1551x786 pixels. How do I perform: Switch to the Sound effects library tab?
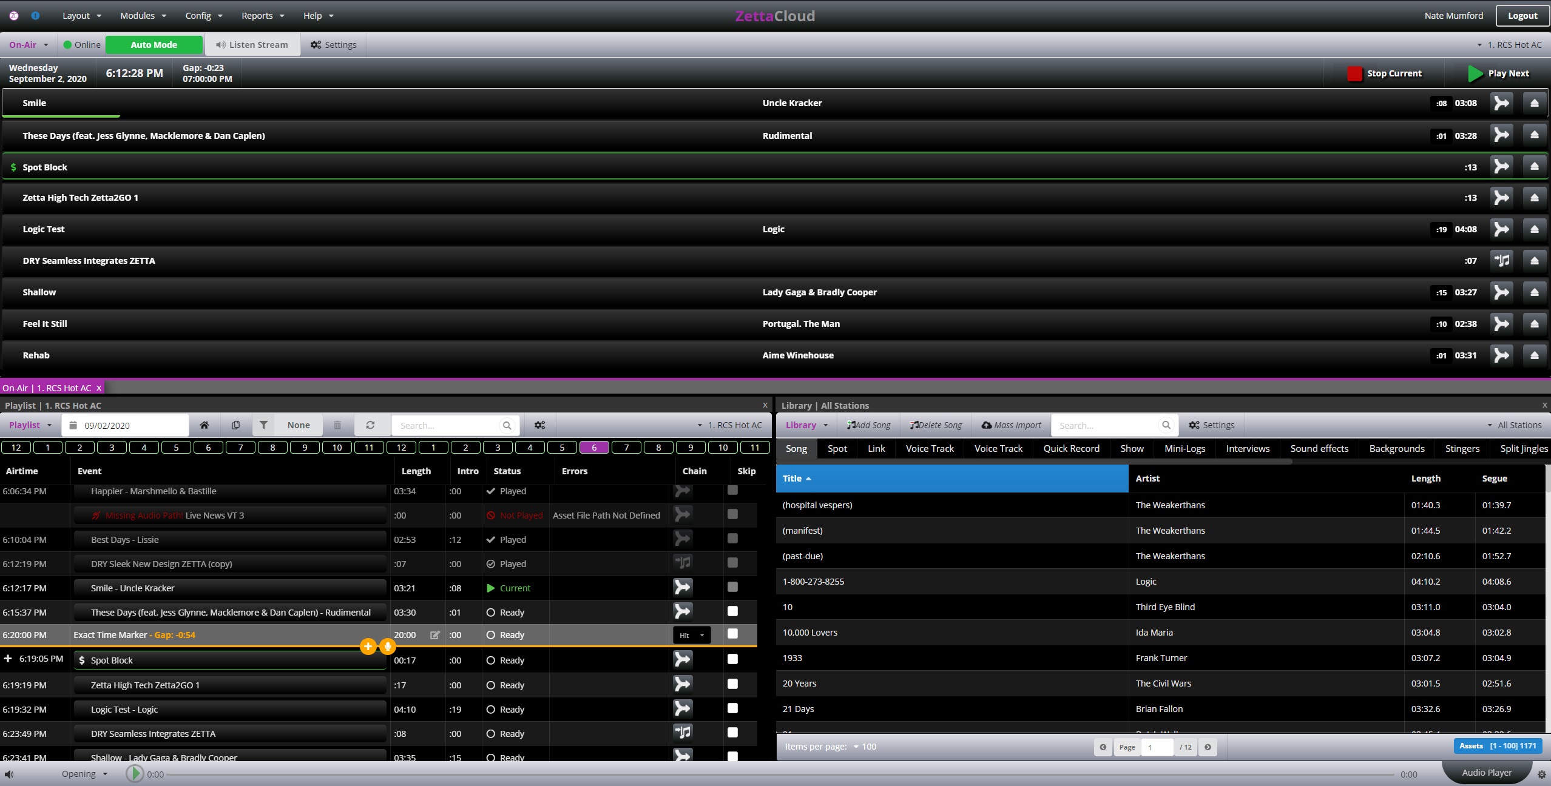[1319, 449]
